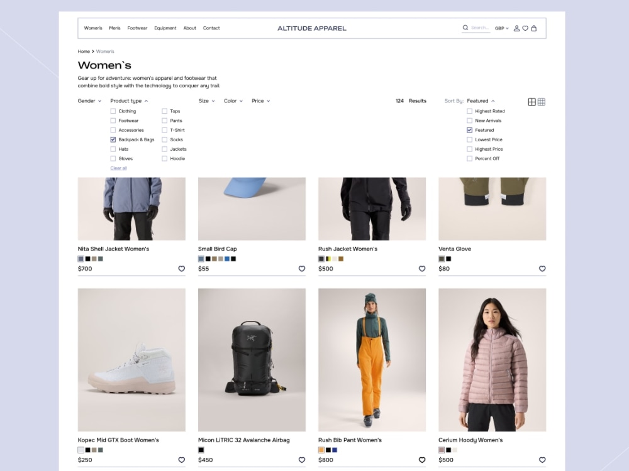Check the T-Shirt filter checkbox
The width and height of the screenshot is (629, 471).
pos(164,130)
